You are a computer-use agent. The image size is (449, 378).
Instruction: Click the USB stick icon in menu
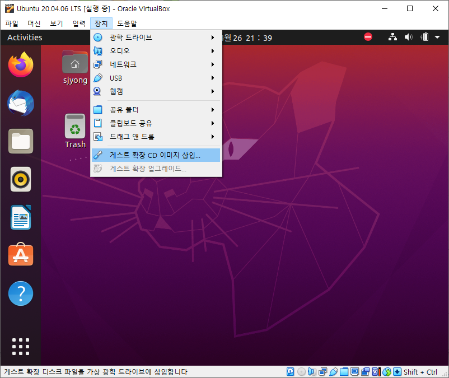click(x=97, y=78)
